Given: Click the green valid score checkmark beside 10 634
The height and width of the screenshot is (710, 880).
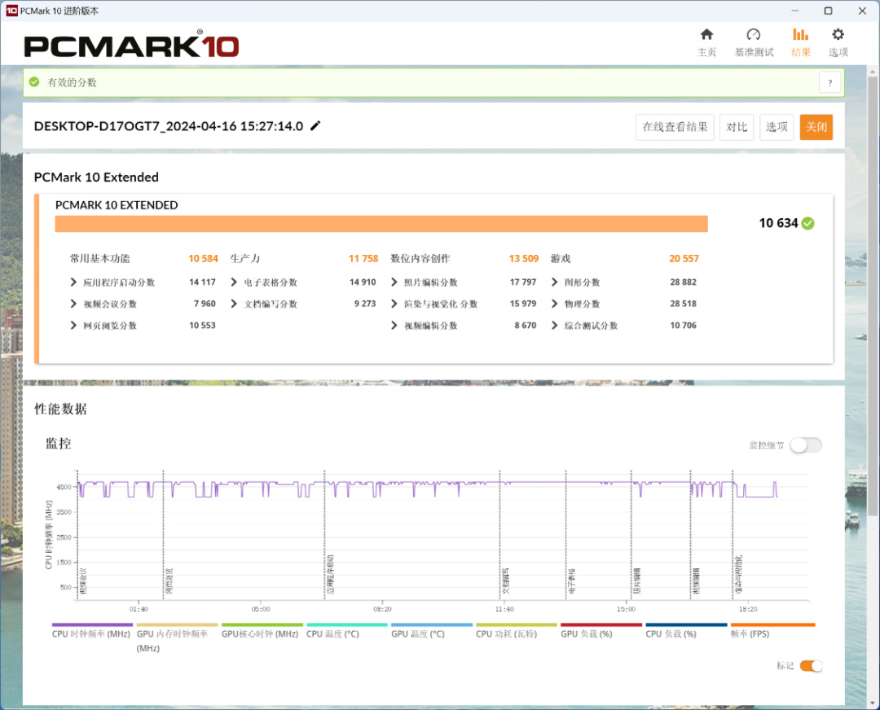Looking at the screenshot, I should tap(807, 223).
